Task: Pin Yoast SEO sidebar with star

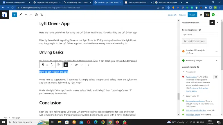Action: pos(212,22)
